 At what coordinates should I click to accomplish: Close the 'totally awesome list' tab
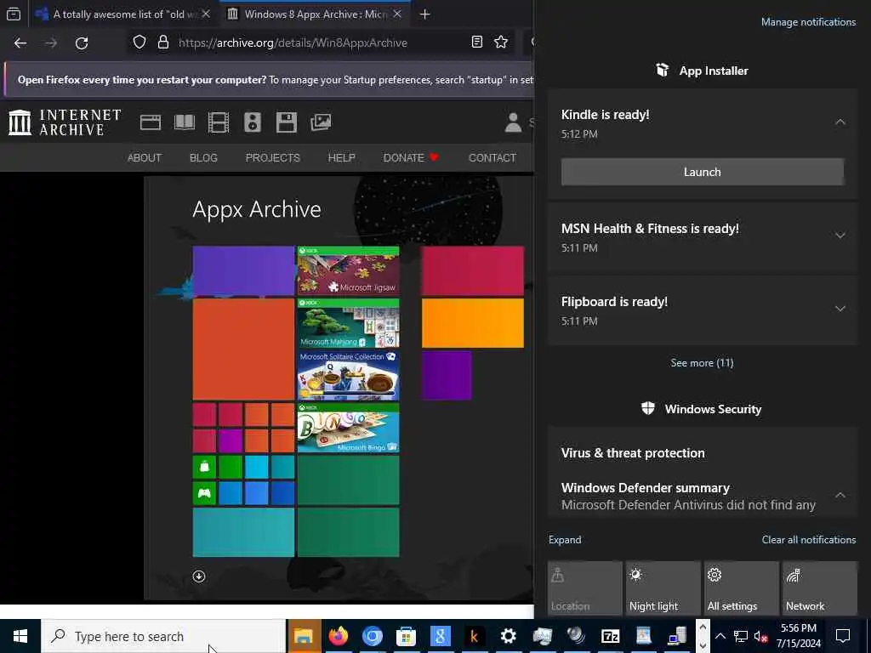pos(206,14)
